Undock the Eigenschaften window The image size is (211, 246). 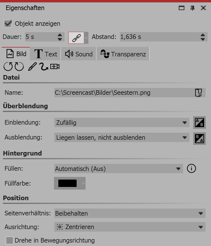tap(181, 8)
